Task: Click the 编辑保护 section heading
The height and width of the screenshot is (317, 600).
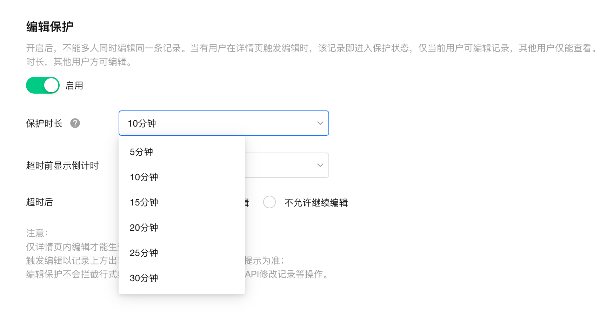Action: click(x=50, y=27)
